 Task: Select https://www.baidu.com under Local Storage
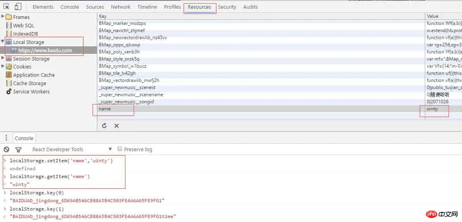[x=45, y=50]
